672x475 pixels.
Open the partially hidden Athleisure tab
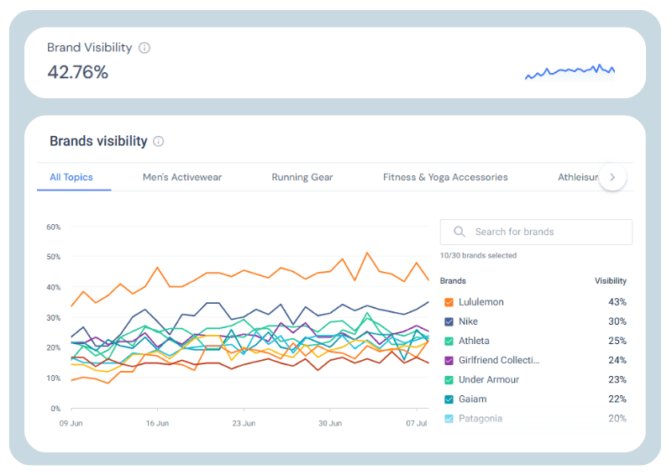[x=578, y=177]
